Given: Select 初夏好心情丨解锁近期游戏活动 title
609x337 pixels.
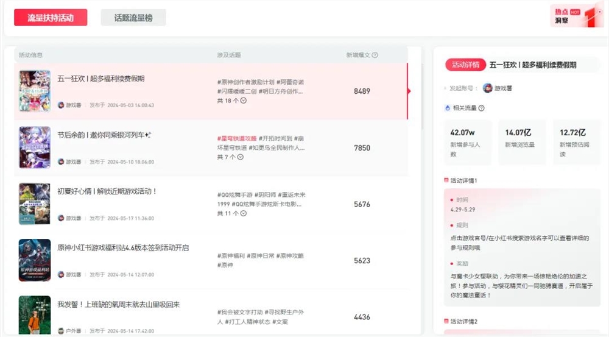Looking at the screenshot, I should (x=107, y=191).
